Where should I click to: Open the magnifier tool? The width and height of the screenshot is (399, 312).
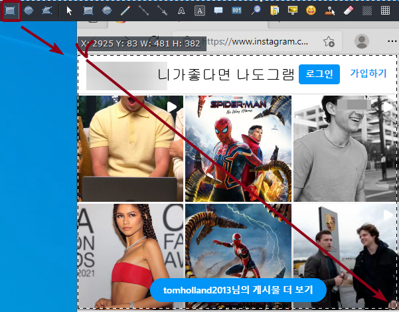click(256, 11)
